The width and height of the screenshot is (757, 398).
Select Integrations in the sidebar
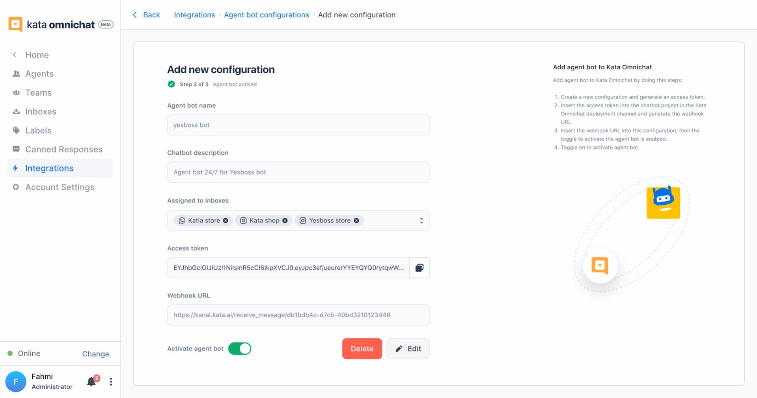[x=60, y=168]
